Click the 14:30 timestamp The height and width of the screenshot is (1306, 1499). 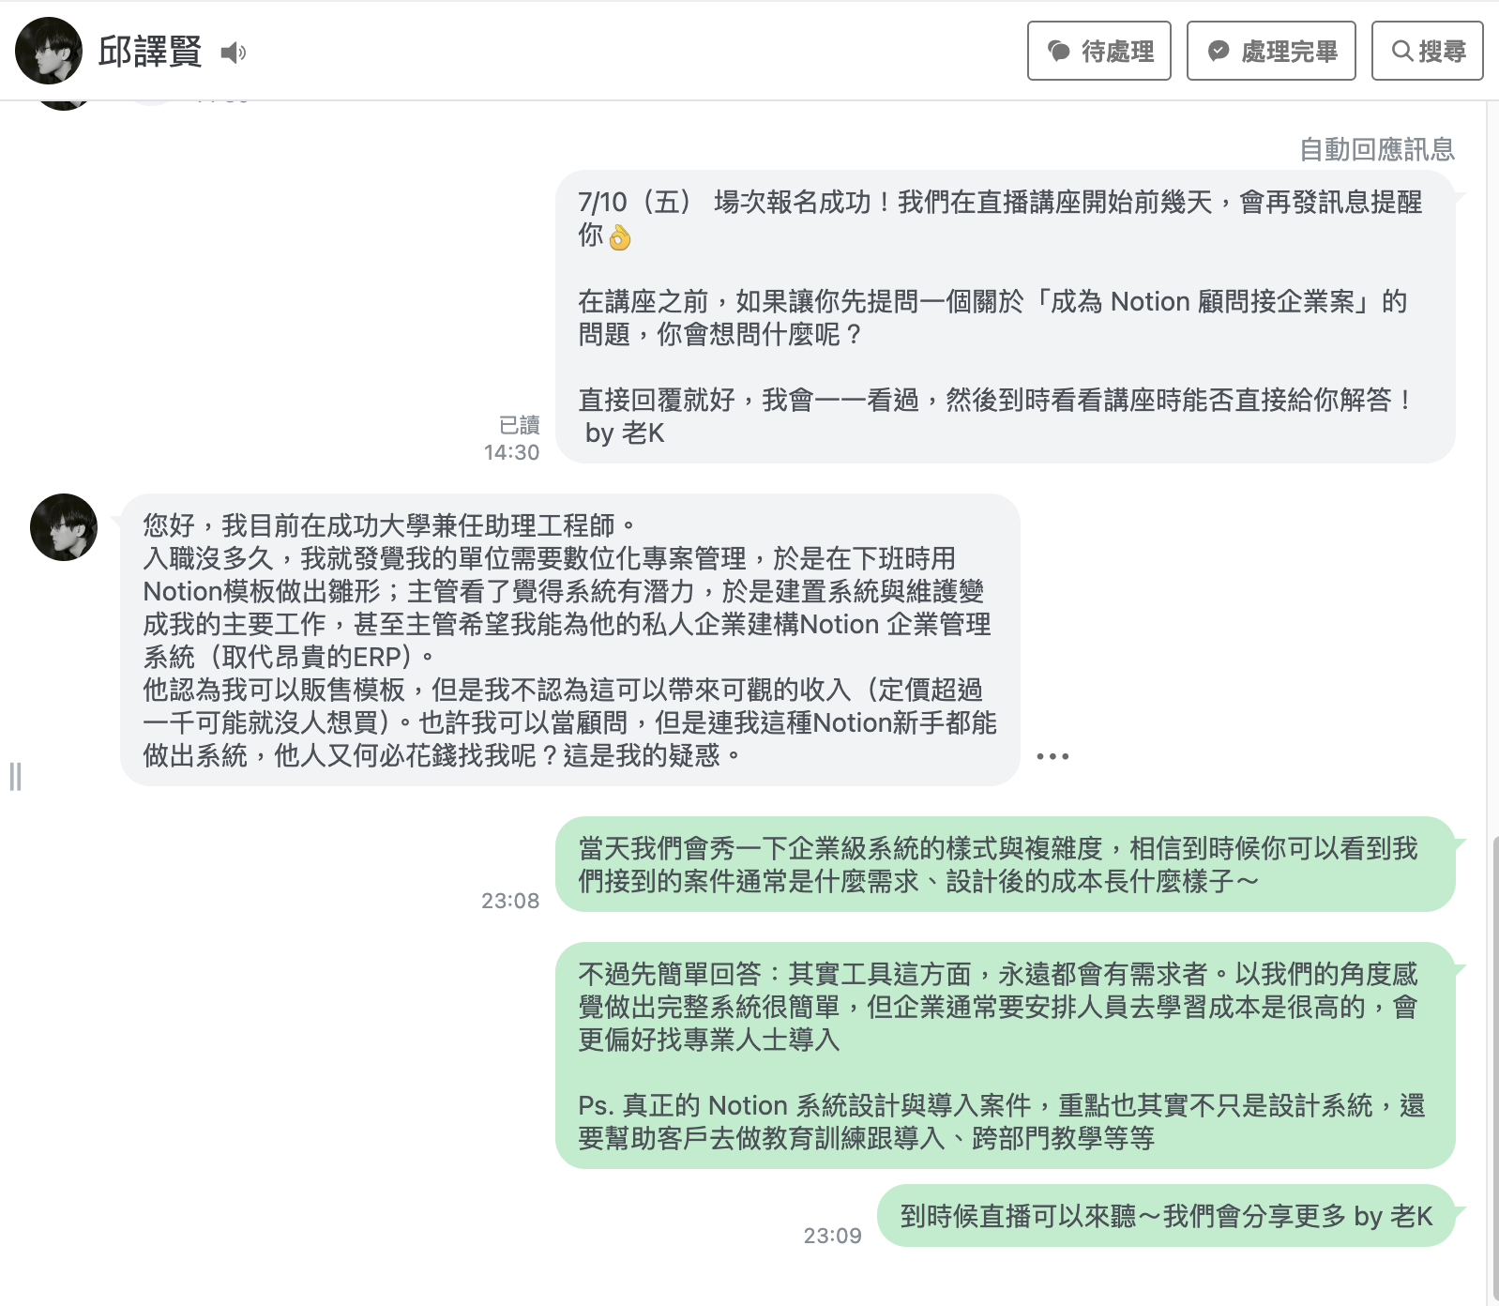[511, 452]
